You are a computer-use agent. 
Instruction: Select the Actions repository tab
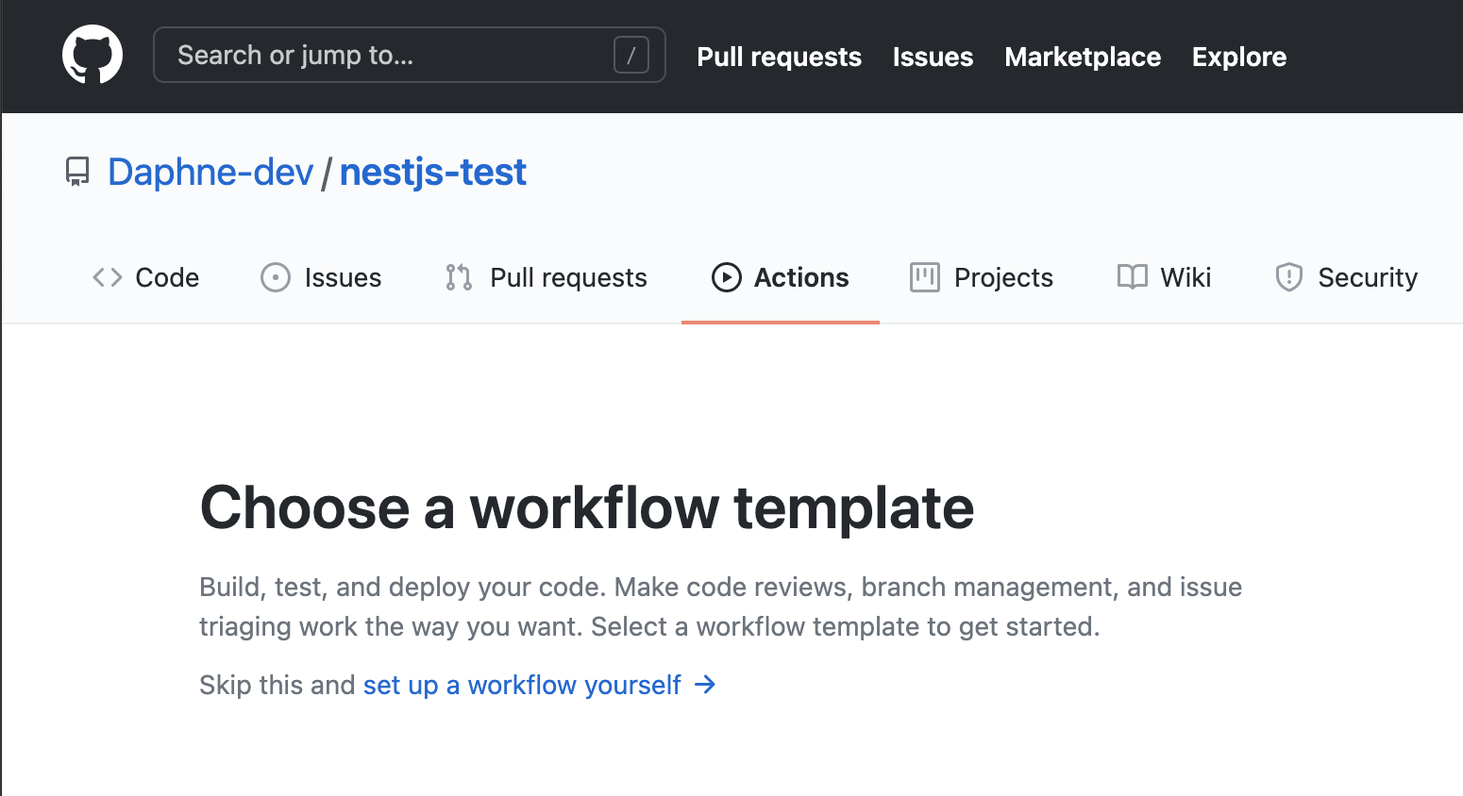click(781, 277)
